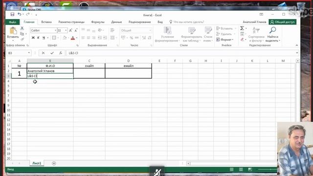Cut selection with the scissors icon
Viewport: 313px width, 176px height.
click(22, 28)
